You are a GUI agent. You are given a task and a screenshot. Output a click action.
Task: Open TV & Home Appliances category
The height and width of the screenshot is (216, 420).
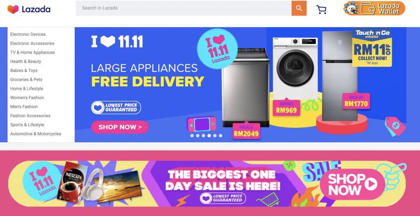pos(32,52)
